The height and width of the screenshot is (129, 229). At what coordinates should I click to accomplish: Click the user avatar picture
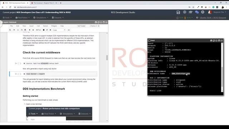pos(210,12)
